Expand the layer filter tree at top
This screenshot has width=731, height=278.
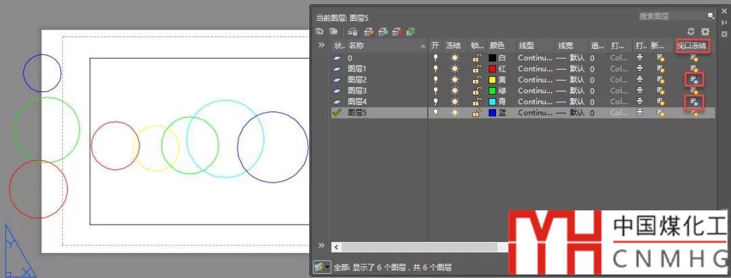(322, 45)
